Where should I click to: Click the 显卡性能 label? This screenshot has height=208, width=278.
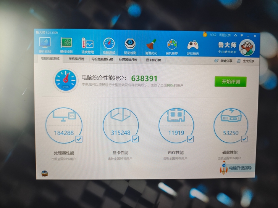(120, 152)
